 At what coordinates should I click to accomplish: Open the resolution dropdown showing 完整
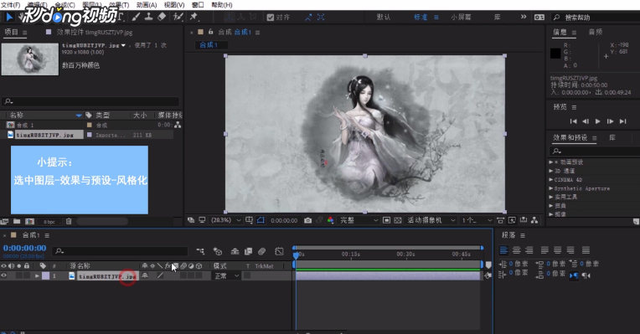coord(359,220)
